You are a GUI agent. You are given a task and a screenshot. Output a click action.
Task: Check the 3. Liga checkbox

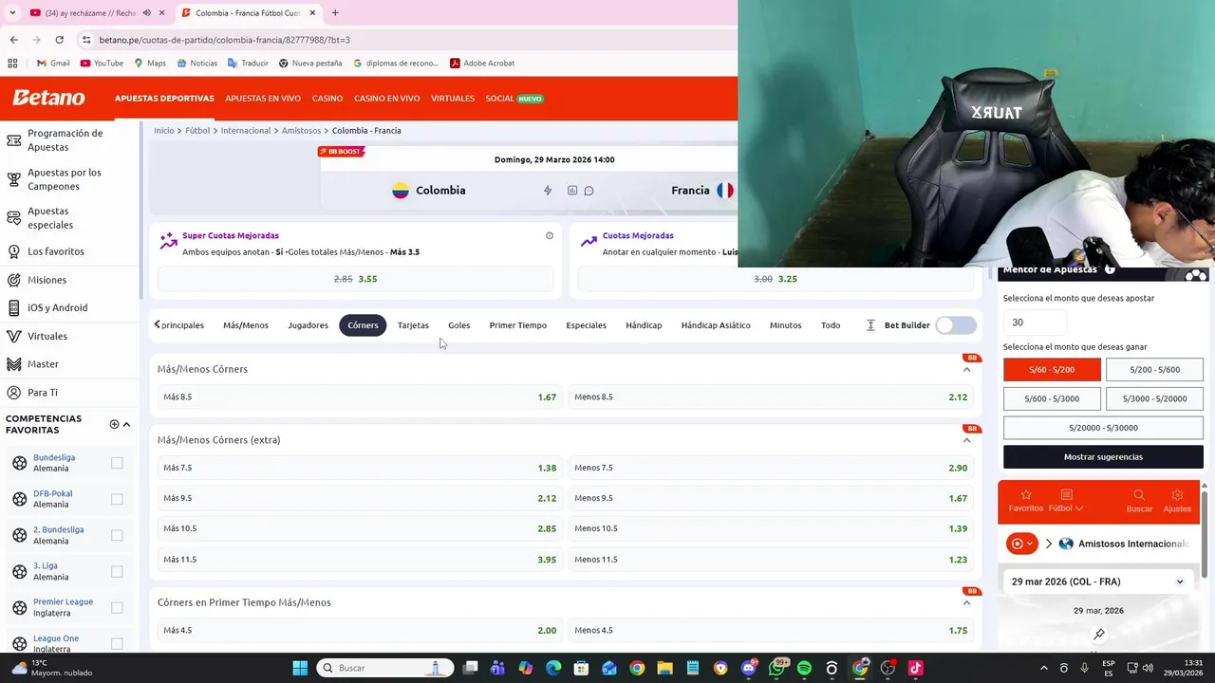click(117, 571)
